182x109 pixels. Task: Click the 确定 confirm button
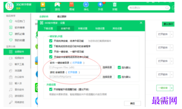(132, 103)
